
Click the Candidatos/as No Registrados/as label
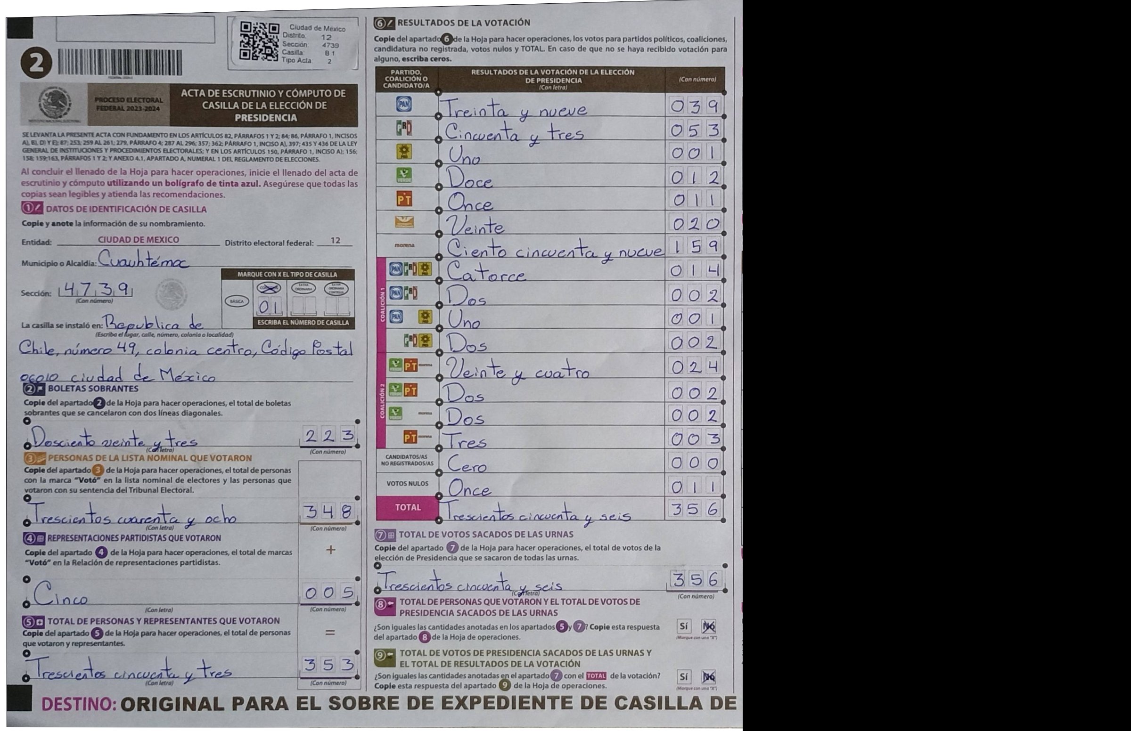407,460
